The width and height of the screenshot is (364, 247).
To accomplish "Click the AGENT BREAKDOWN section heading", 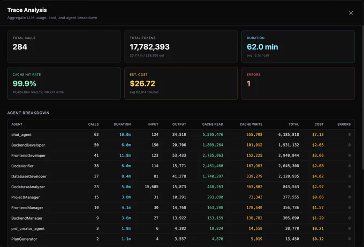I will coord(28,113).
